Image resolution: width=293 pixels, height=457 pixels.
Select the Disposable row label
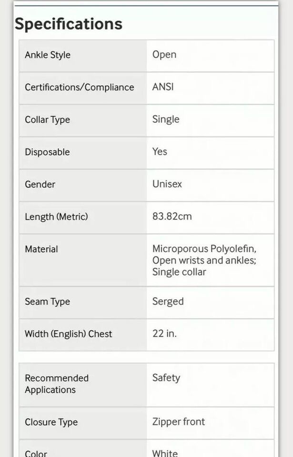click(x=47, y=152)
